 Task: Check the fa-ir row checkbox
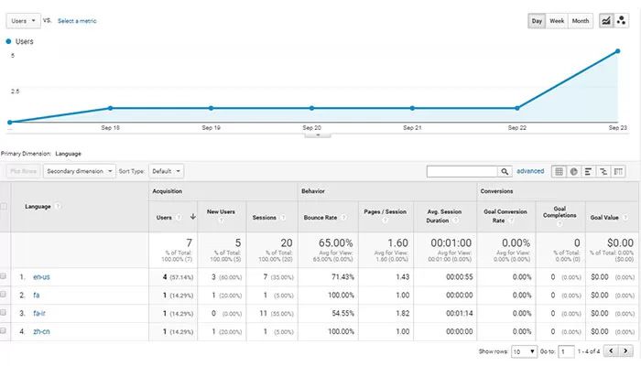click(4, 313)
